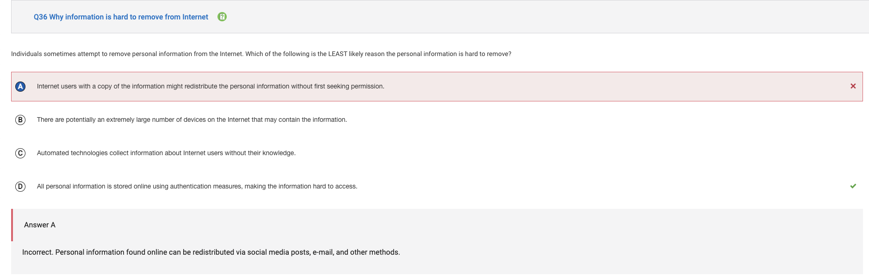The width and height of the screenshot is (869, 276).
Task: Pick the authentication measures answer text
Action: pyautogui.click(x=197, y=186)
